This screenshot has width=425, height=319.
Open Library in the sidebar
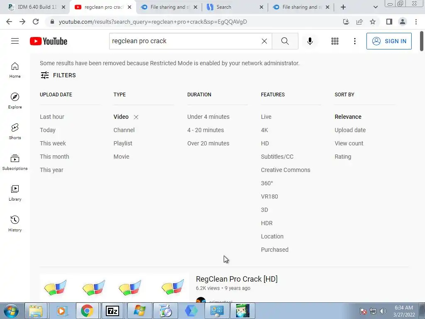pyautogui.click(x=15, y=193)
